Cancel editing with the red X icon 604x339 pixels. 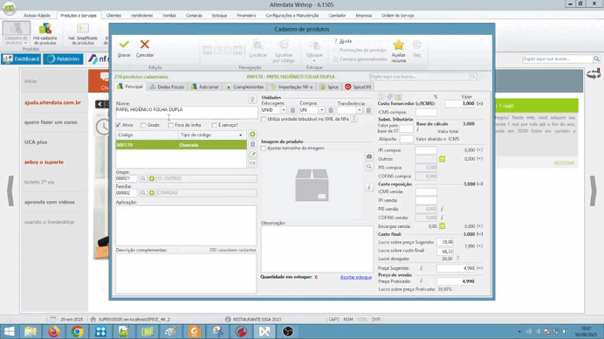tap(144, 45)
